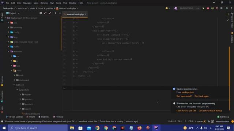Expand the dashboard folder
The image size is (234, 131).
[x=14, y=80]
